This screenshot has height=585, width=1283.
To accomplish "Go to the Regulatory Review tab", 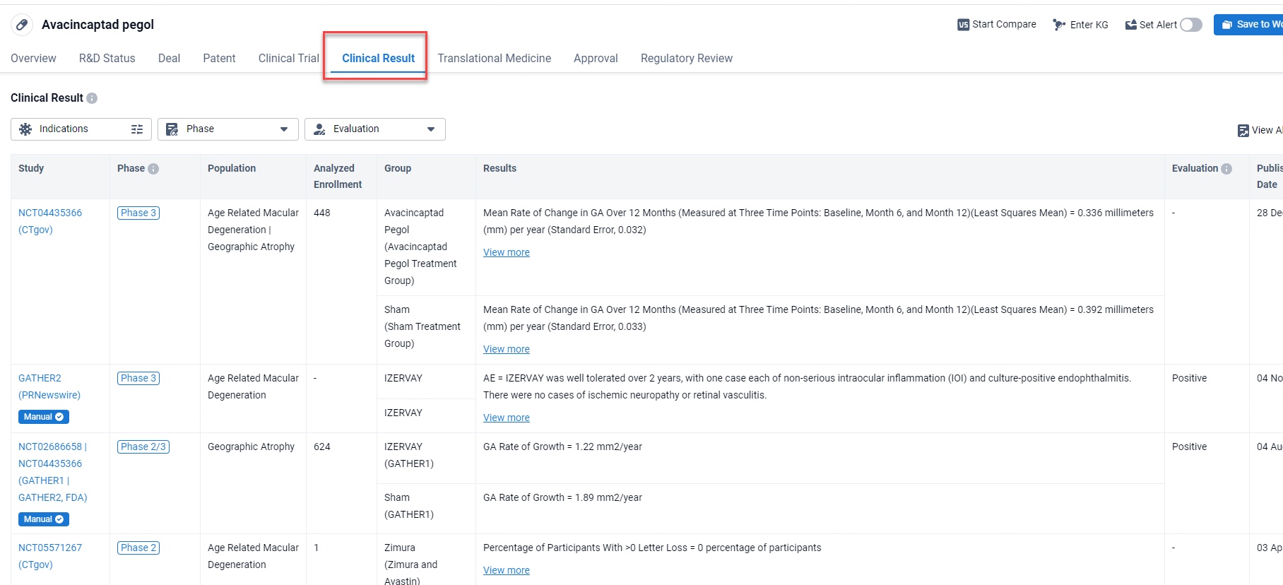I will tap(686, 59).
